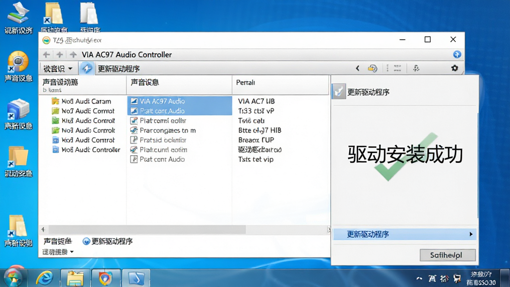Click the desktop icon with the yellow speaker
Viewport: 510px width, 287px height.
(x=18, y=66)
